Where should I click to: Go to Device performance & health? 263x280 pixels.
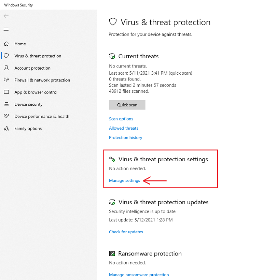click(42, 116)
